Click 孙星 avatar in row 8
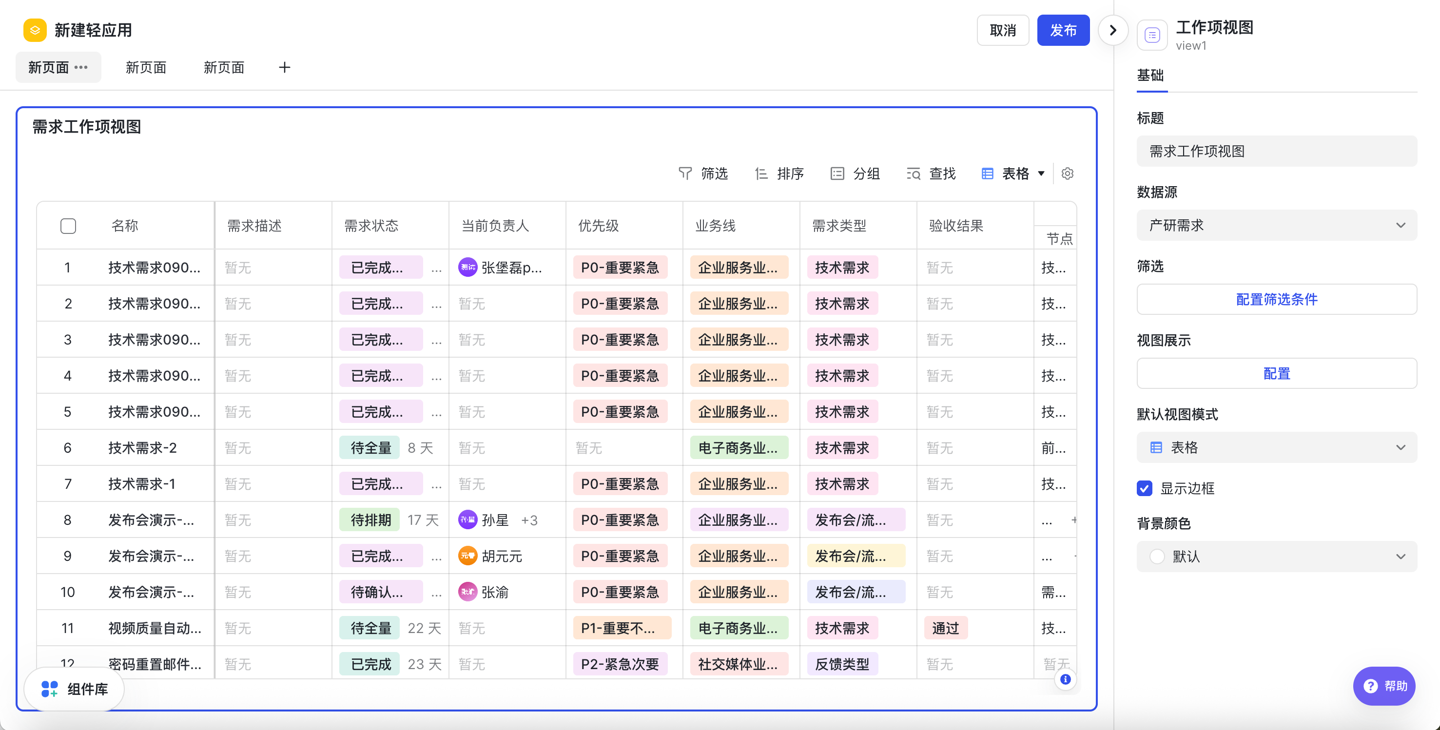Screen dimensions: 1440x730 (x=467, y=520)
